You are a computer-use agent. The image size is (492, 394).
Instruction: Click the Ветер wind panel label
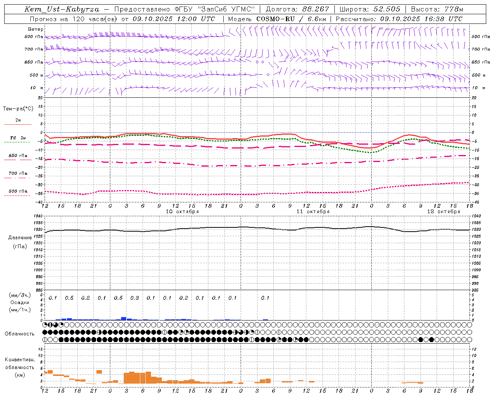pos(36,29)
